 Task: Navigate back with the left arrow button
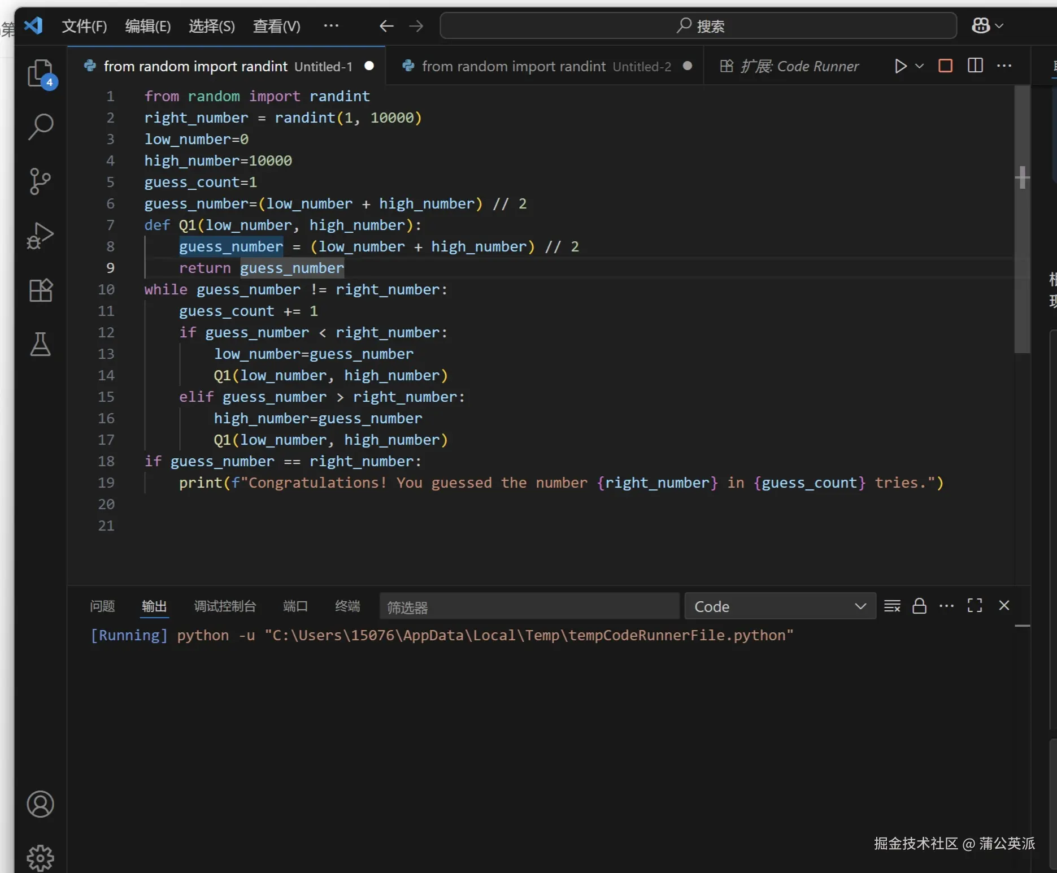(386, 26)
